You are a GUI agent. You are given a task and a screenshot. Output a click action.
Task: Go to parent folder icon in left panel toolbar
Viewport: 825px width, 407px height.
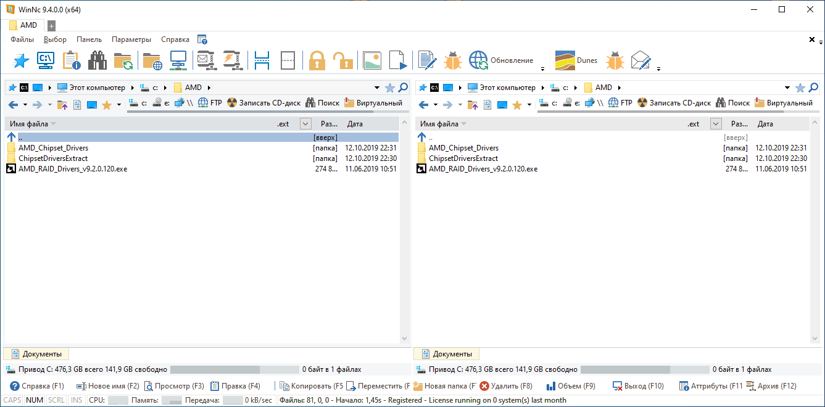point(62,105)
